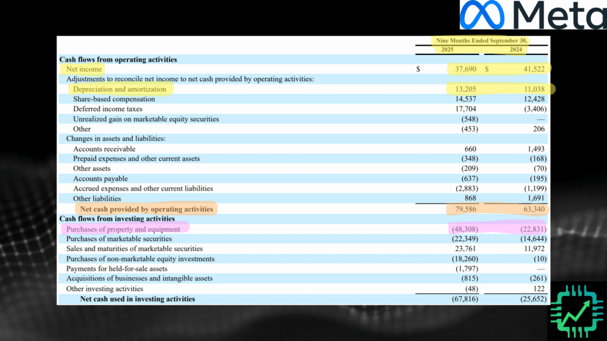
Task: Click the Meta logo
Action: (533, 15)
